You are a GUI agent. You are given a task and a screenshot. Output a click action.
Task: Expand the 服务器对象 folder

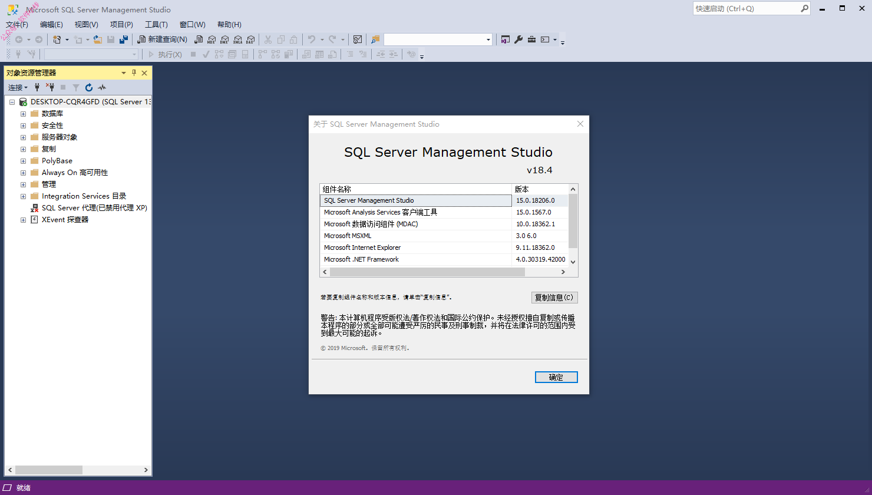[23, 137]
